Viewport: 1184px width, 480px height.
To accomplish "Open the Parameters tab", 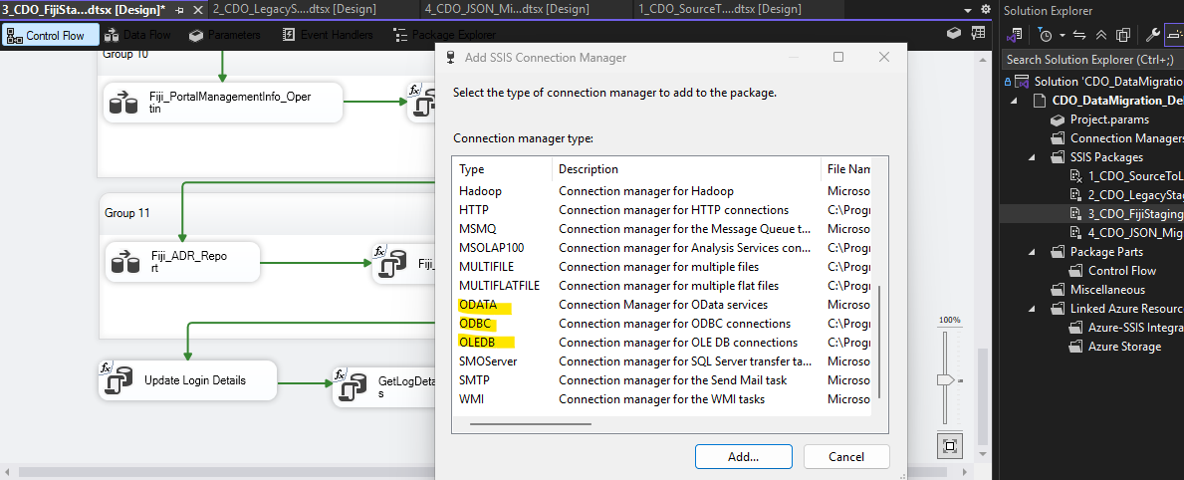I will 224,35.
